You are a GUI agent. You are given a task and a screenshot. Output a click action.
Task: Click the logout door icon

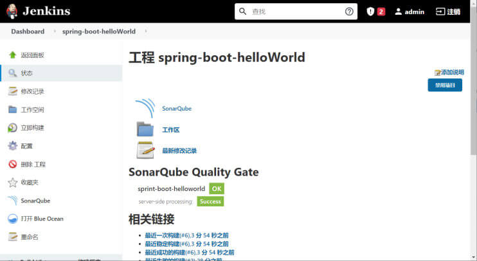click(x=440, y=12)
